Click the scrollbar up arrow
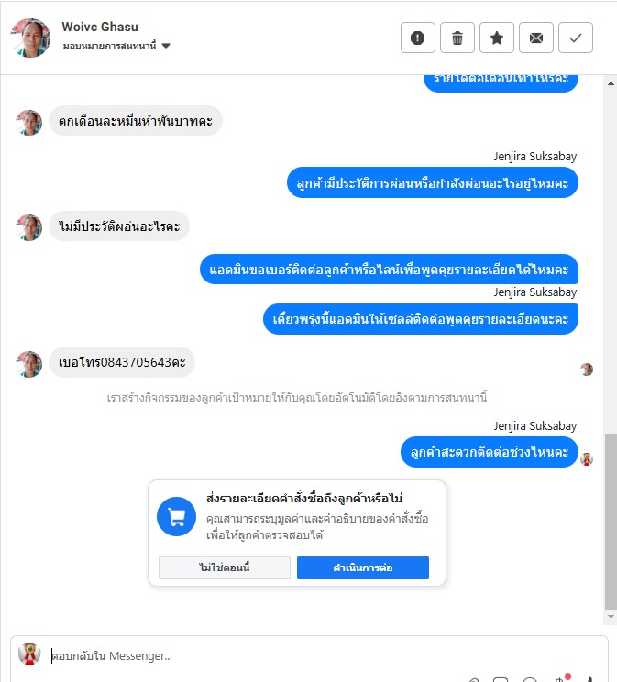 point(611,83)
